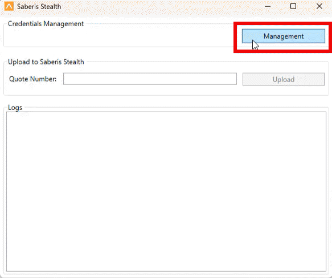Click empty space in the title bar
This screenshot has height=278, width=332.
161,6
